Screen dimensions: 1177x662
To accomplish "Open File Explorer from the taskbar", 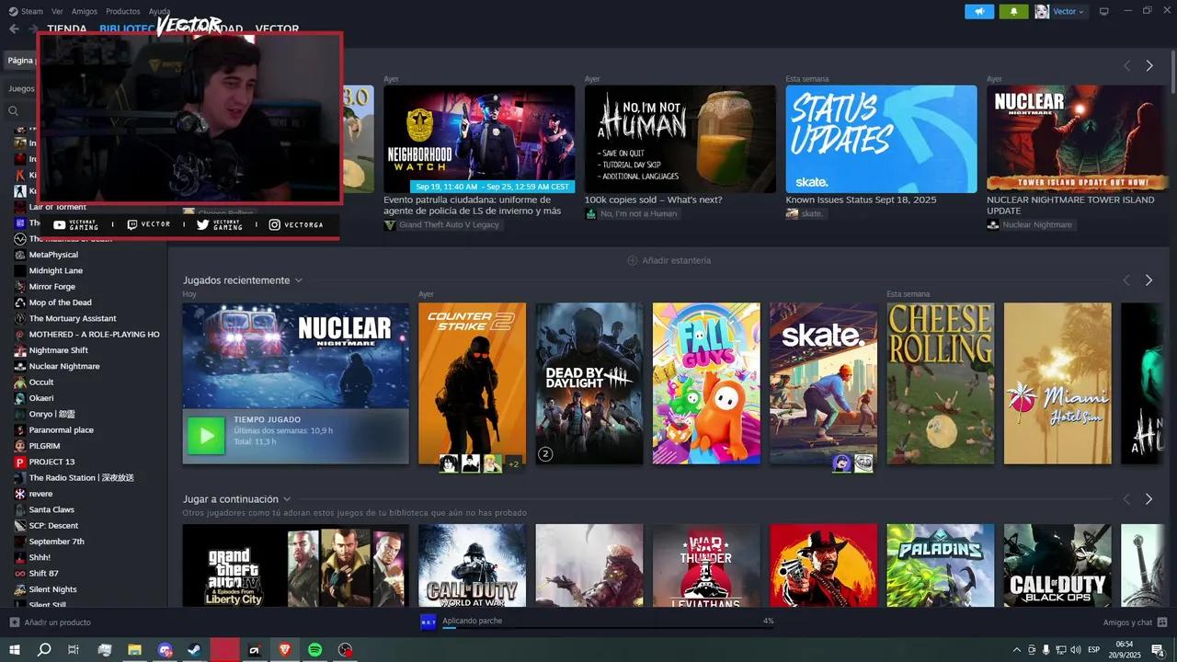I will 134,649.
